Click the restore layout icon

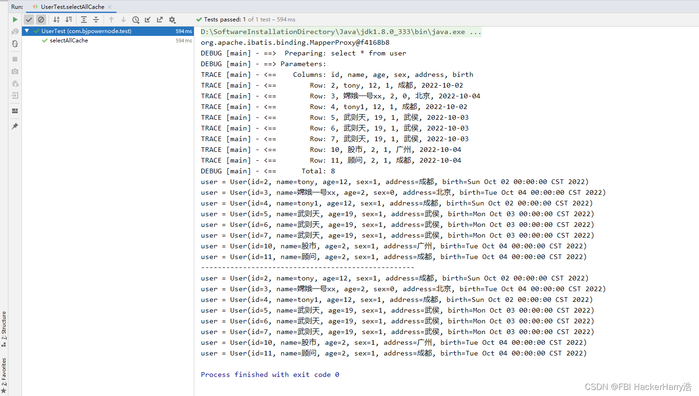point(15,111)
